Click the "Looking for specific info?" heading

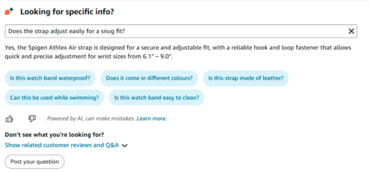pos(67,12)
